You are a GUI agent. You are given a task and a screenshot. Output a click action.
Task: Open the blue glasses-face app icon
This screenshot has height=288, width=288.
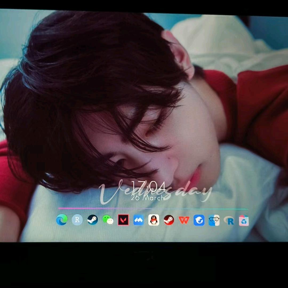214,220
